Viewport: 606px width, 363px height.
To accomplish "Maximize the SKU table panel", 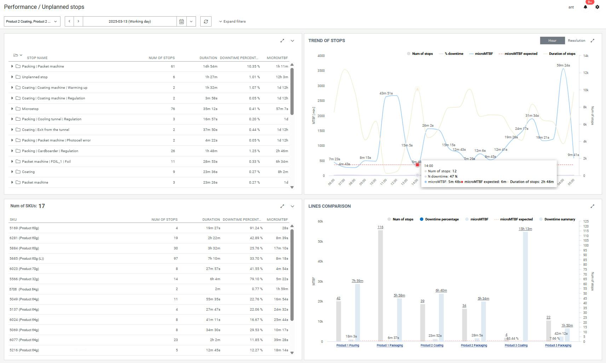I will pyautogui.click(x=282, y=206).
